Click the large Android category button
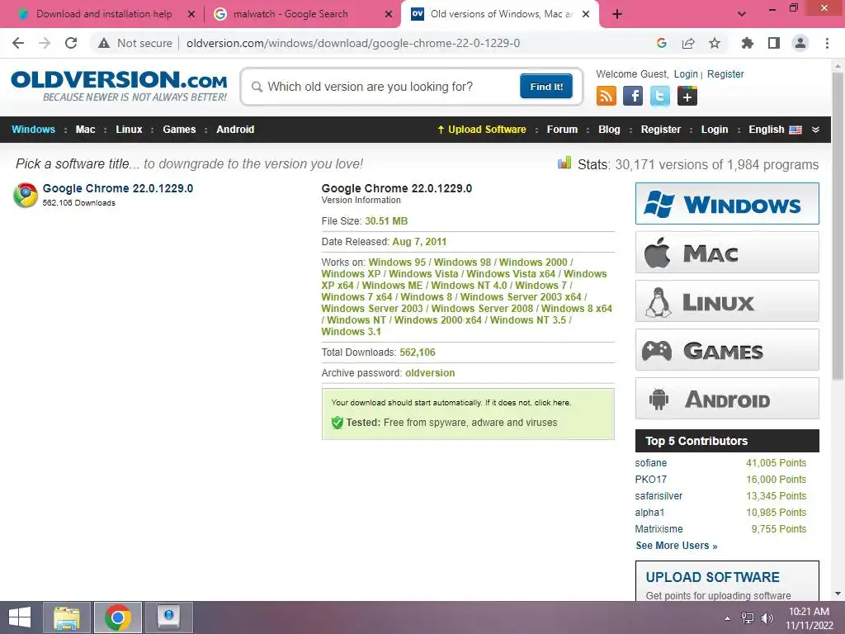The height and width of the screenshot is (634, 845). pyautogui.click(x=727, y=399)
